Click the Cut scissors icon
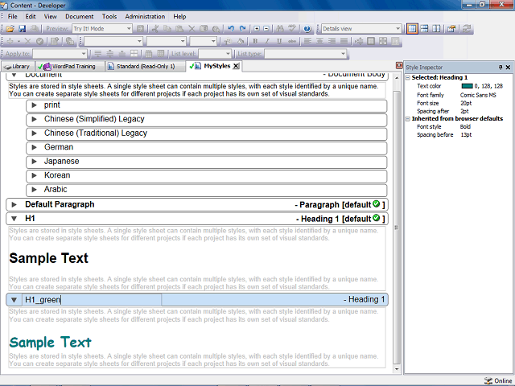 (x=155, y=29)
